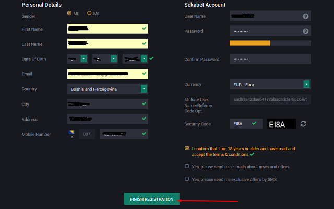Click the EI8A captcha image
This screenshot has width=334, height=209.
[x=281, y=124]
